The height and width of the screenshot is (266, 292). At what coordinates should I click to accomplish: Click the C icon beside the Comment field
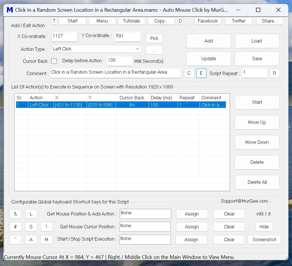pos(189,73)
